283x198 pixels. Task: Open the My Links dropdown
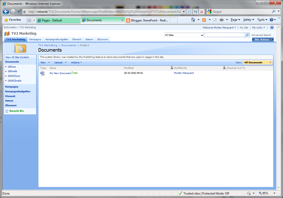[259, 28]
